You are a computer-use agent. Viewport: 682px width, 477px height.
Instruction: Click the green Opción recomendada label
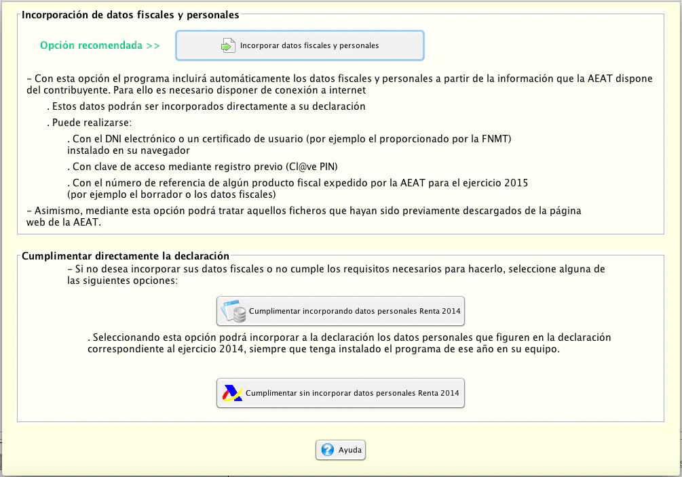click(x=100, y=46)
